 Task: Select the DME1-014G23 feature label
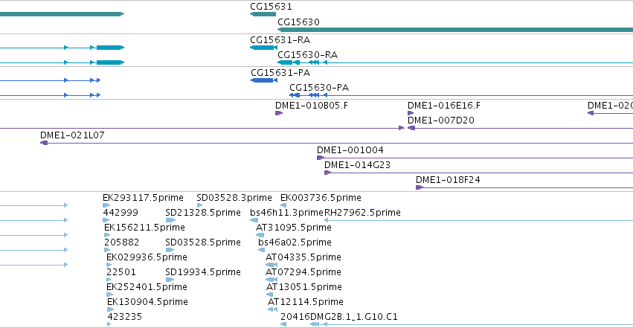[357, 165]
